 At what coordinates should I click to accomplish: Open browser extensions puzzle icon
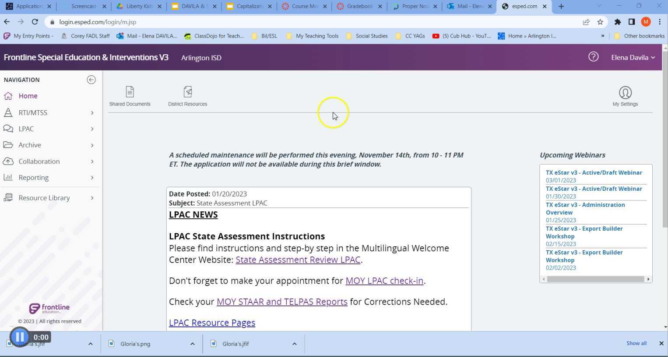618,22
